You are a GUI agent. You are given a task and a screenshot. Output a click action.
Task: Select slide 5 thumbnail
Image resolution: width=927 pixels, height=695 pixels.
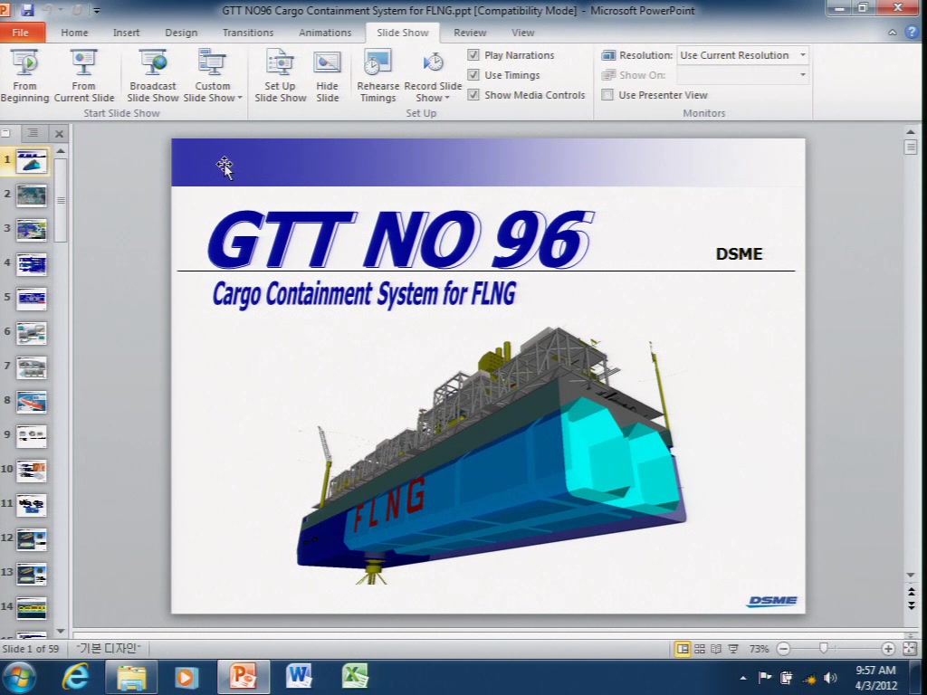coord(32,299)
